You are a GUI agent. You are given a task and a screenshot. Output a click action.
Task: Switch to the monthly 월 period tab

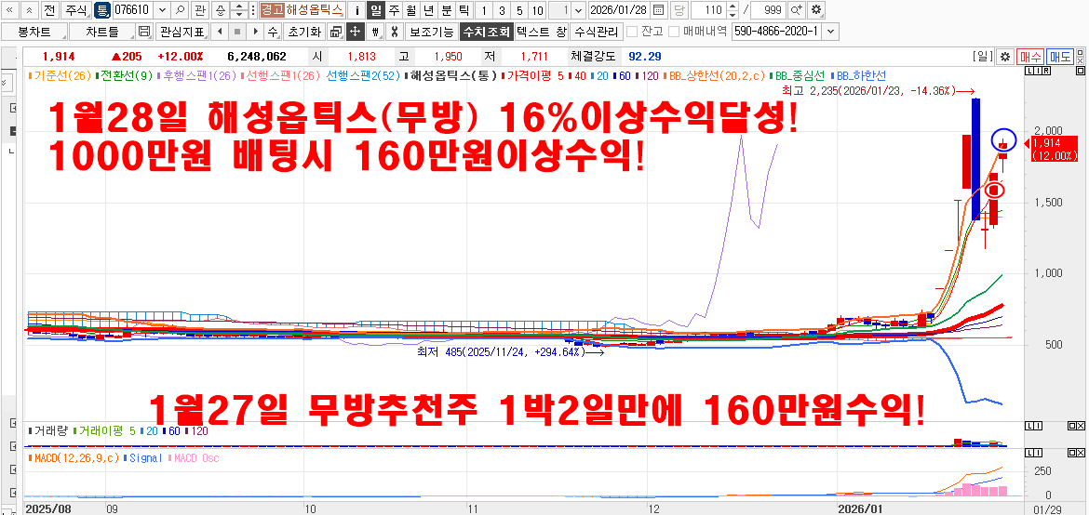410,10
